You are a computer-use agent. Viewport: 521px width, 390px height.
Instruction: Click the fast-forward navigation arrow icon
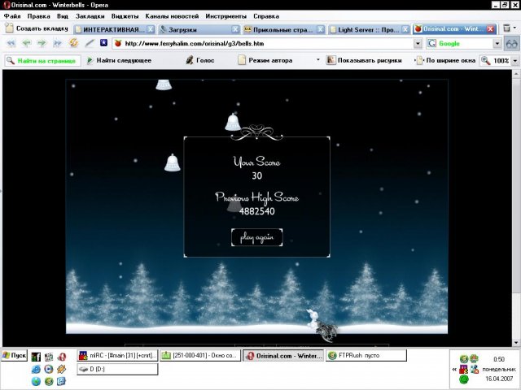point(58,43)
